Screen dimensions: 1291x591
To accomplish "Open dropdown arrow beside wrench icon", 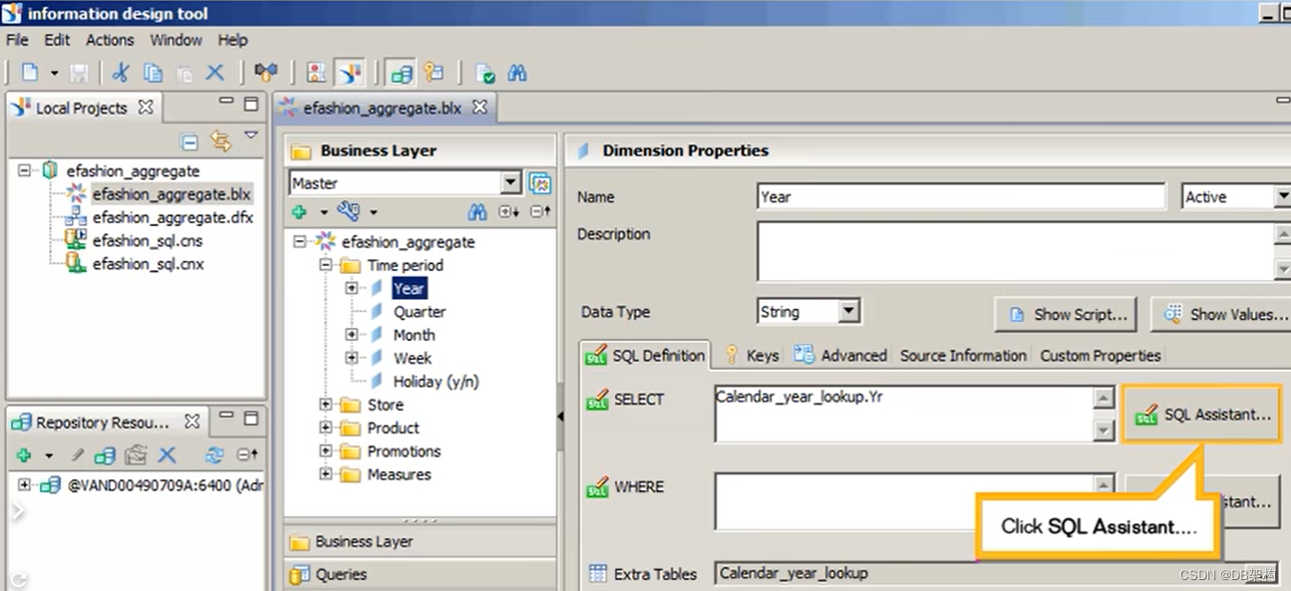I will click(374, 212).
